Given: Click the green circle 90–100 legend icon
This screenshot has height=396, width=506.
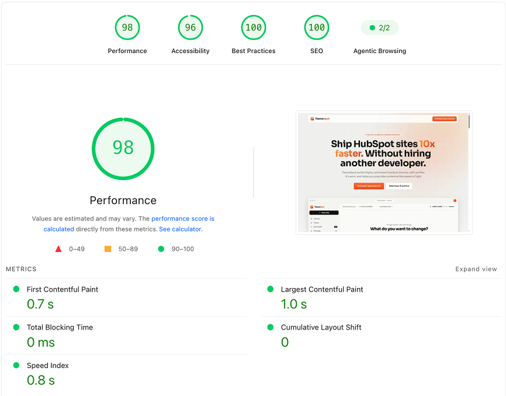Looking at the screenshot, I should (x=161, y=249).
